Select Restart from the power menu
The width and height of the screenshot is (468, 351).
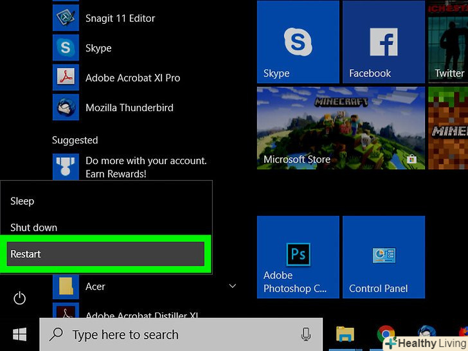[106, 254]
